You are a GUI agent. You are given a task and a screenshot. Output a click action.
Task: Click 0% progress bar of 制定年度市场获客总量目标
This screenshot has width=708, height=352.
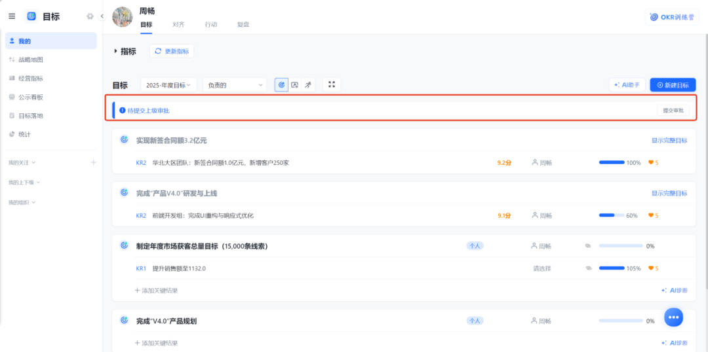pyautogui.click(x=621, y=245)
